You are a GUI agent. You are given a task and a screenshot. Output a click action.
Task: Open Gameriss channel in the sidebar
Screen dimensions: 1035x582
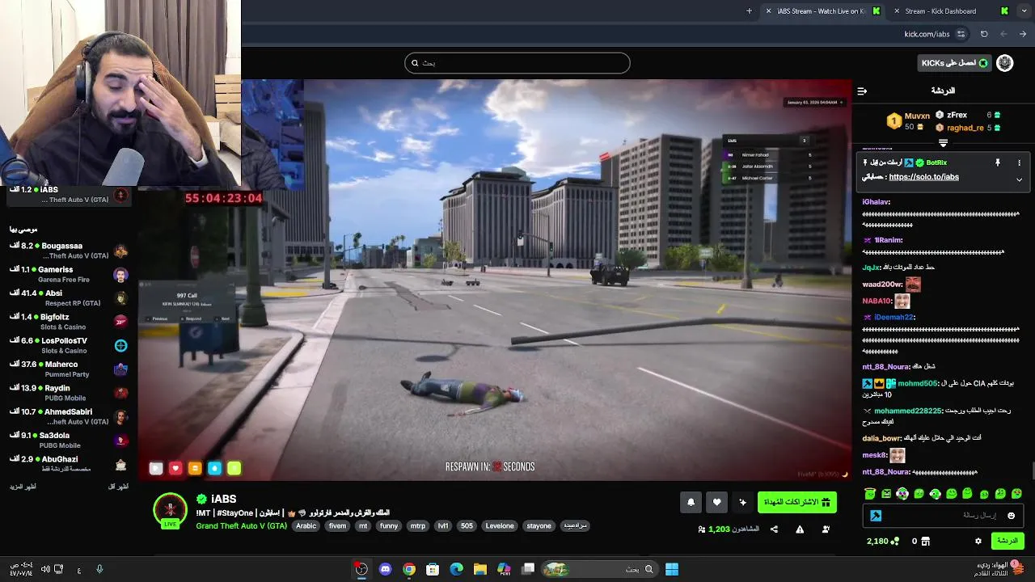tap(69, 274)
